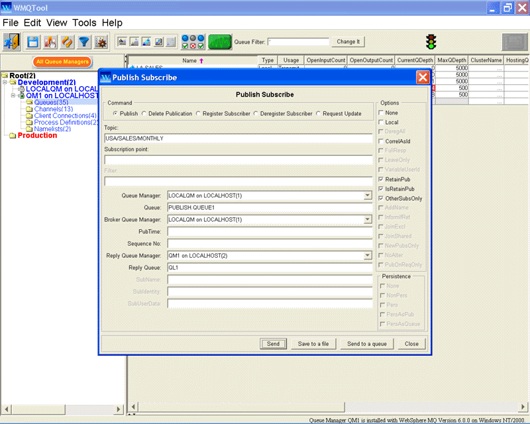
Task: Click the first small picture toolbar icon
Action: pos(122,42)
